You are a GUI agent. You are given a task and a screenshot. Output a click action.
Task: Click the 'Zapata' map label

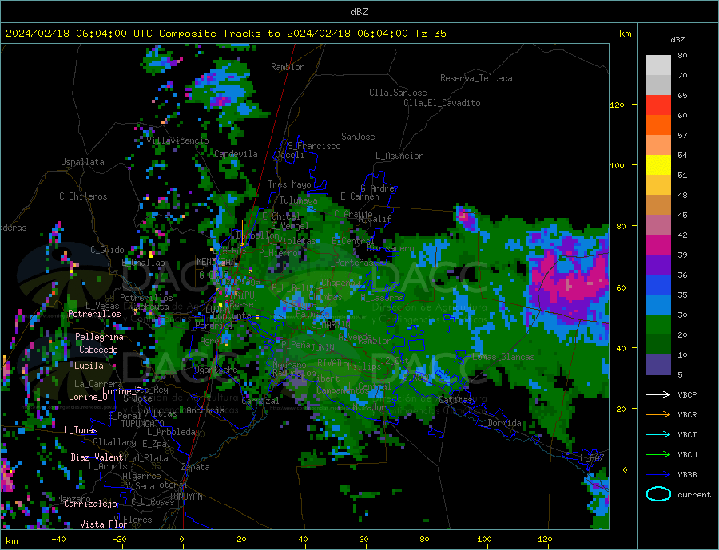196,467
